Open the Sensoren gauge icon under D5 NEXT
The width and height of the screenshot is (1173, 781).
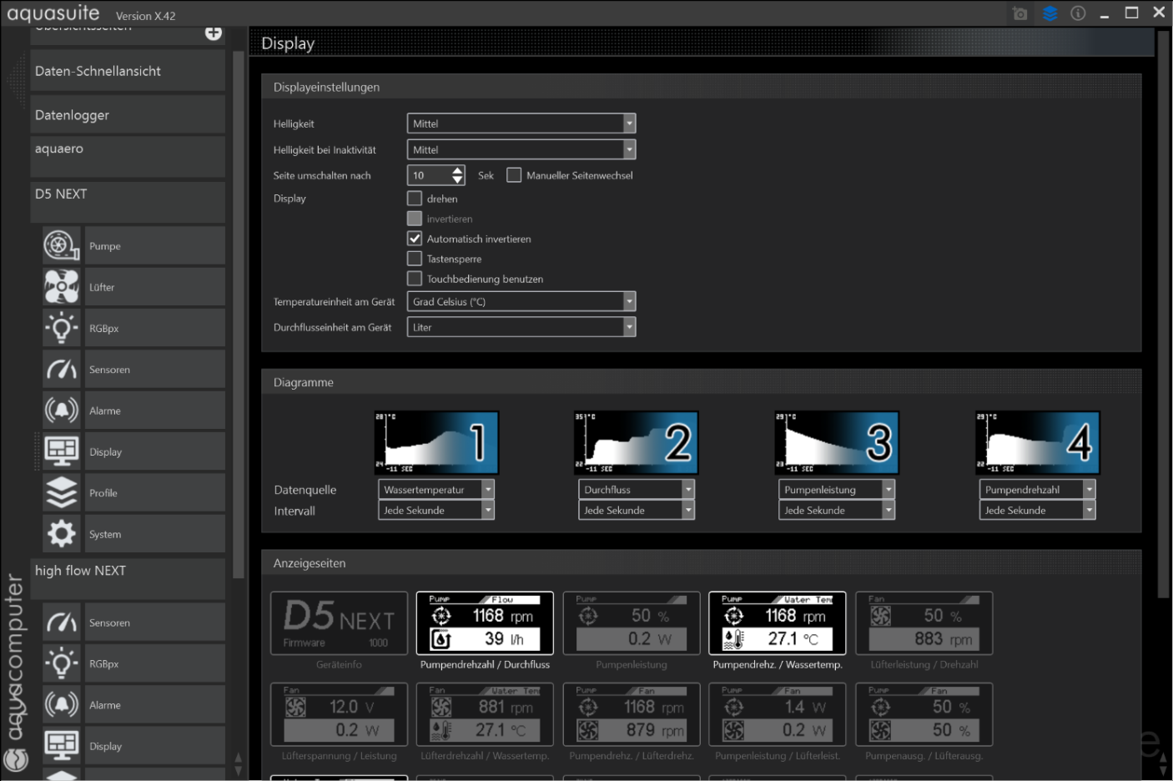pyautogui.click(x=62, y=369)
